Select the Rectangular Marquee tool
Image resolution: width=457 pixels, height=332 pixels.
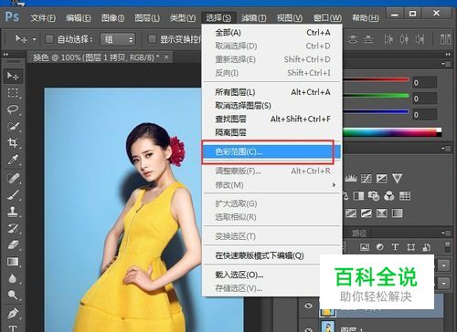[13, 92]
